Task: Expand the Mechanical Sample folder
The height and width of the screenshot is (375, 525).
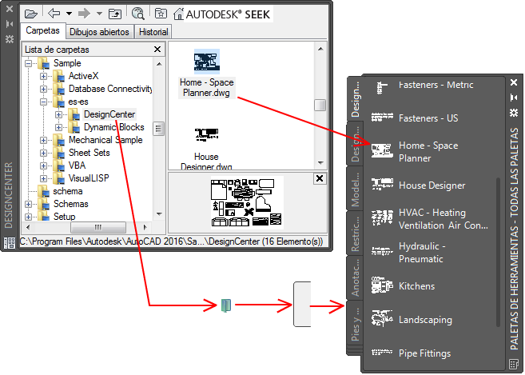Action: [43, 140]
